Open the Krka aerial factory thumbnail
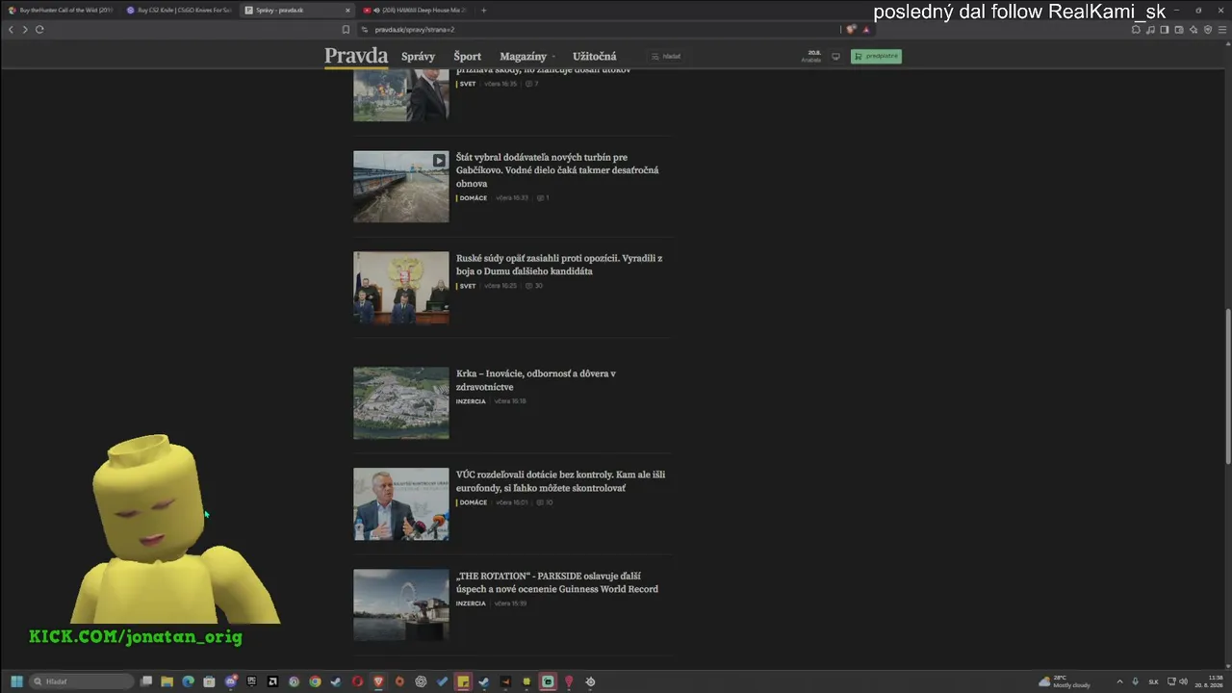Image resolution: width=1232 pixels, height=693 pixels. coord(400,403)
